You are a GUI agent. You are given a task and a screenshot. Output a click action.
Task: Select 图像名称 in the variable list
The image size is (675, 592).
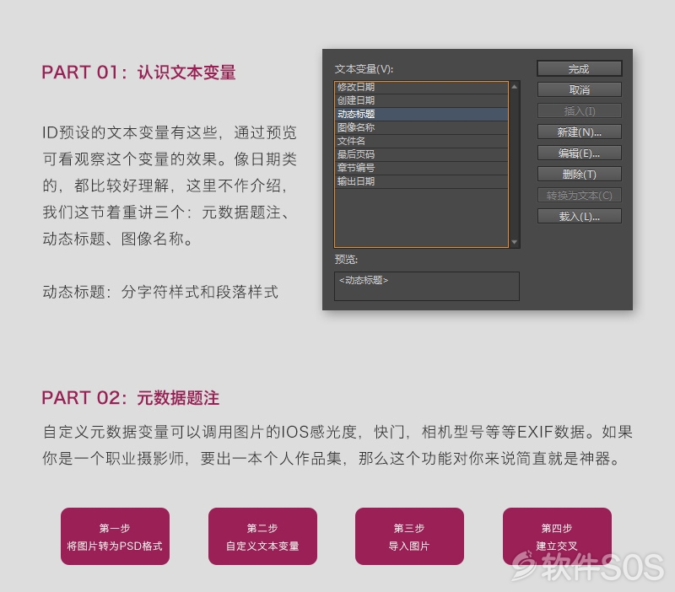[x=421, y=127]
